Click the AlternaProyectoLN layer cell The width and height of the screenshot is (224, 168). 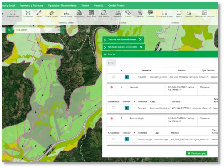(x=158, y=77)
